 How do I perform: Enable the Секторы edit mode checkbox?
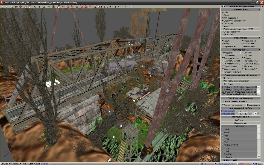[x=243, y=53]
